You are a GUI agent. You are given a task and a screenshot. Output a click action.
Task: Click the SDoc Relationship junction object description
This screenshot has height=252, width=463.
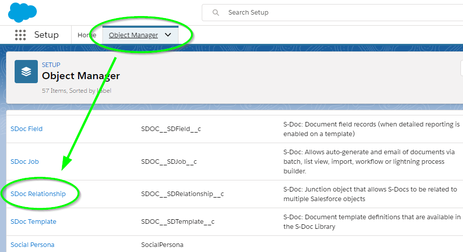(370, 194)
